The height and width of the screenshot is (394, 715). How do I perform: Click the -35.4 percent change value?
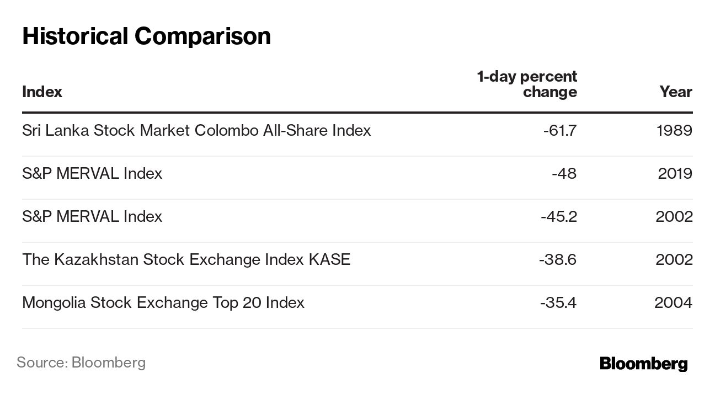558,302
